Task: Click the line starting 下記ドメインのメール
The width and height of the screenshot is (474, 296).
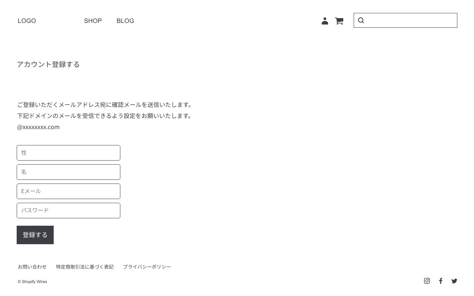Action: coord(105,116)
